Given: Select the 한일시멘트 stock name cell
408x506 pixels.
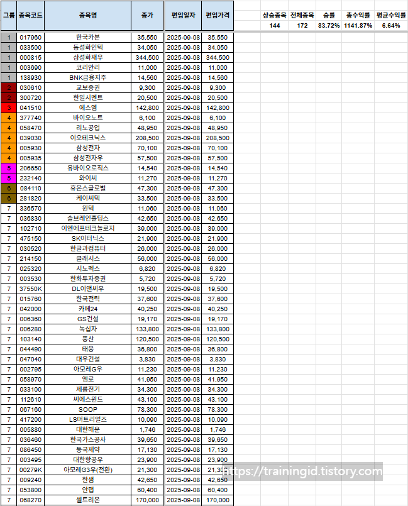Looking at the screenshot, I should pos(88,98).
